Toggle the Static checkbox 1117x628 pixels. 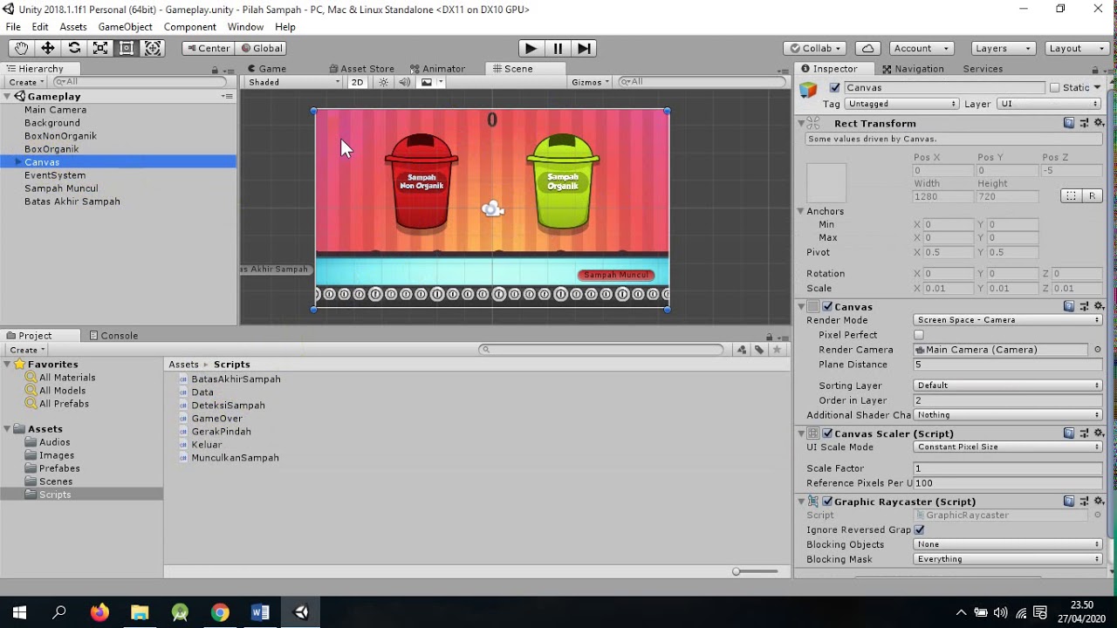pyautogui.click(x=1055, y=87)
